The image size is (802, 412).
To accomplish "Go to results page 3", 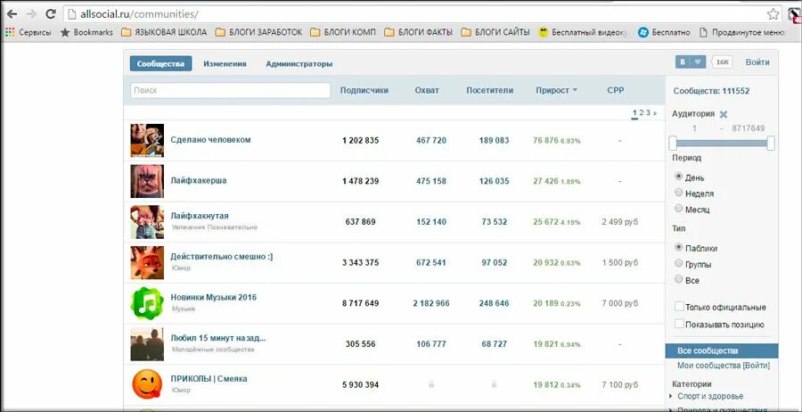I will 648,112.
